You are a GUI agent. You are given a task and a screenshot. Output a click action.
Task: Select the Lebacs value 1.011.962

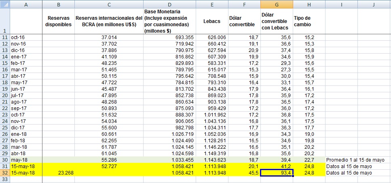[x=212, y=115]
